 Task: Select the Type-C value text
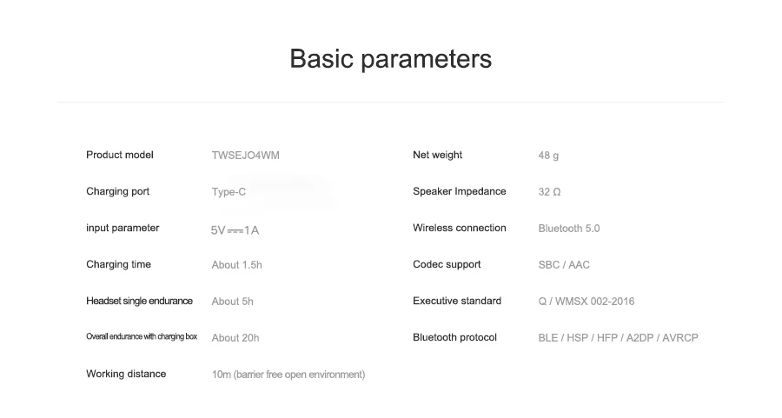tap(229, 192)
